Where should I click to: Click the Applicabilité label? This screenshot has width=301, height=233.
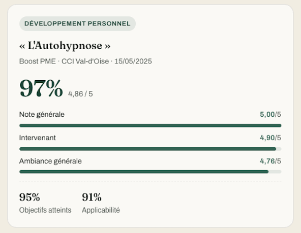click(x=101, y=210)
